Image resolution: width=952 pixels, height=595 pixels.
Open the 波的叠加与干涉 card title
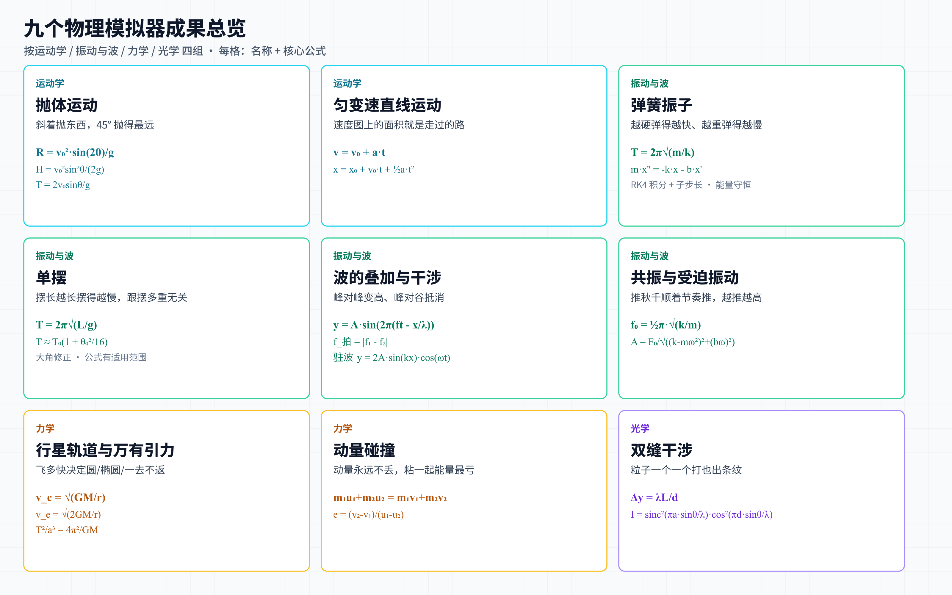click(387, 278)
